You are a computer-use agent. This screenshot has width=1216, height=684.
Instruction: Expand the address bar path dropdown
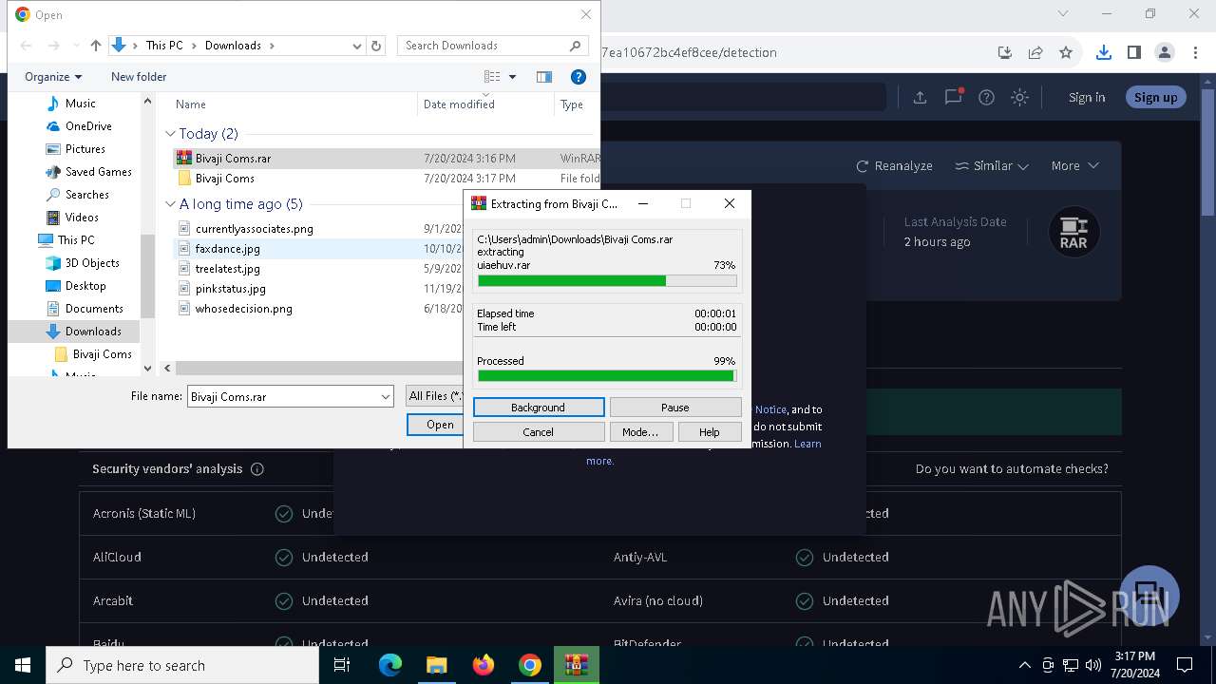[357, 46]
